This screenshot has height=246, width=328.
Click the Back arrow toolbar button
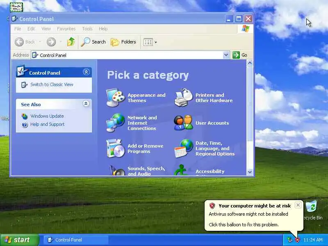[x=19, y=42]
